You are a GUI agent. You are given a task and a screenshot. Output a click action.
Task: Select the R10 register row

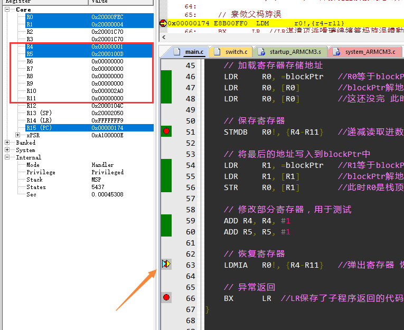[89, 91]
